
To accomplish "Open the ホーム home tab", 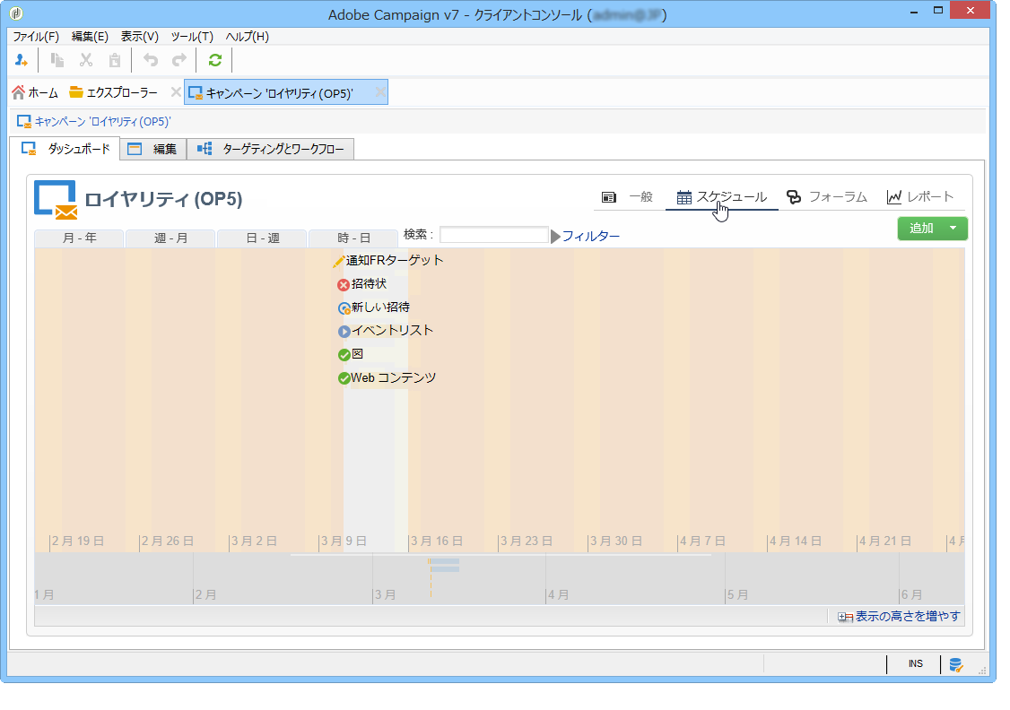I will click(35, 92).
